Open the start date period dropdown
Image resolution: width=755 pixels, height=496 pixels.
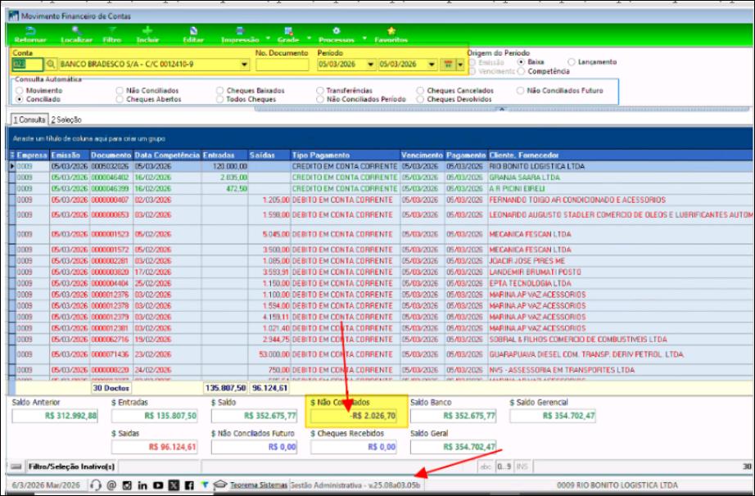[370, 65]
